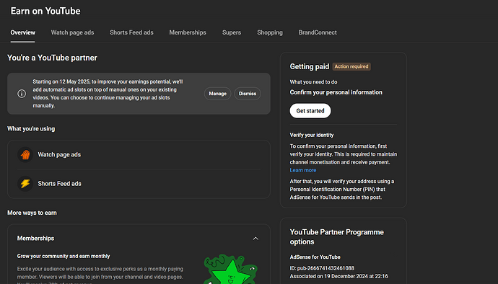The height and width of the screenshot is (284, 498).
Task: Click Get started to confirm information
Action: pos(310,111)
